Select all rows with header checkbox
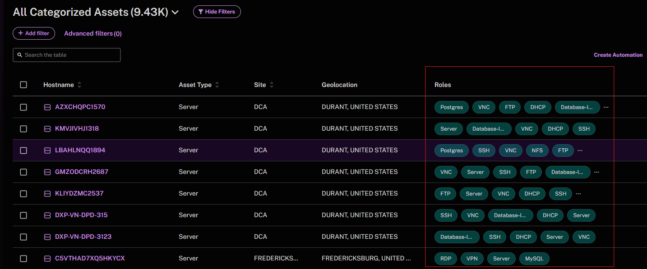 (23, 85)
